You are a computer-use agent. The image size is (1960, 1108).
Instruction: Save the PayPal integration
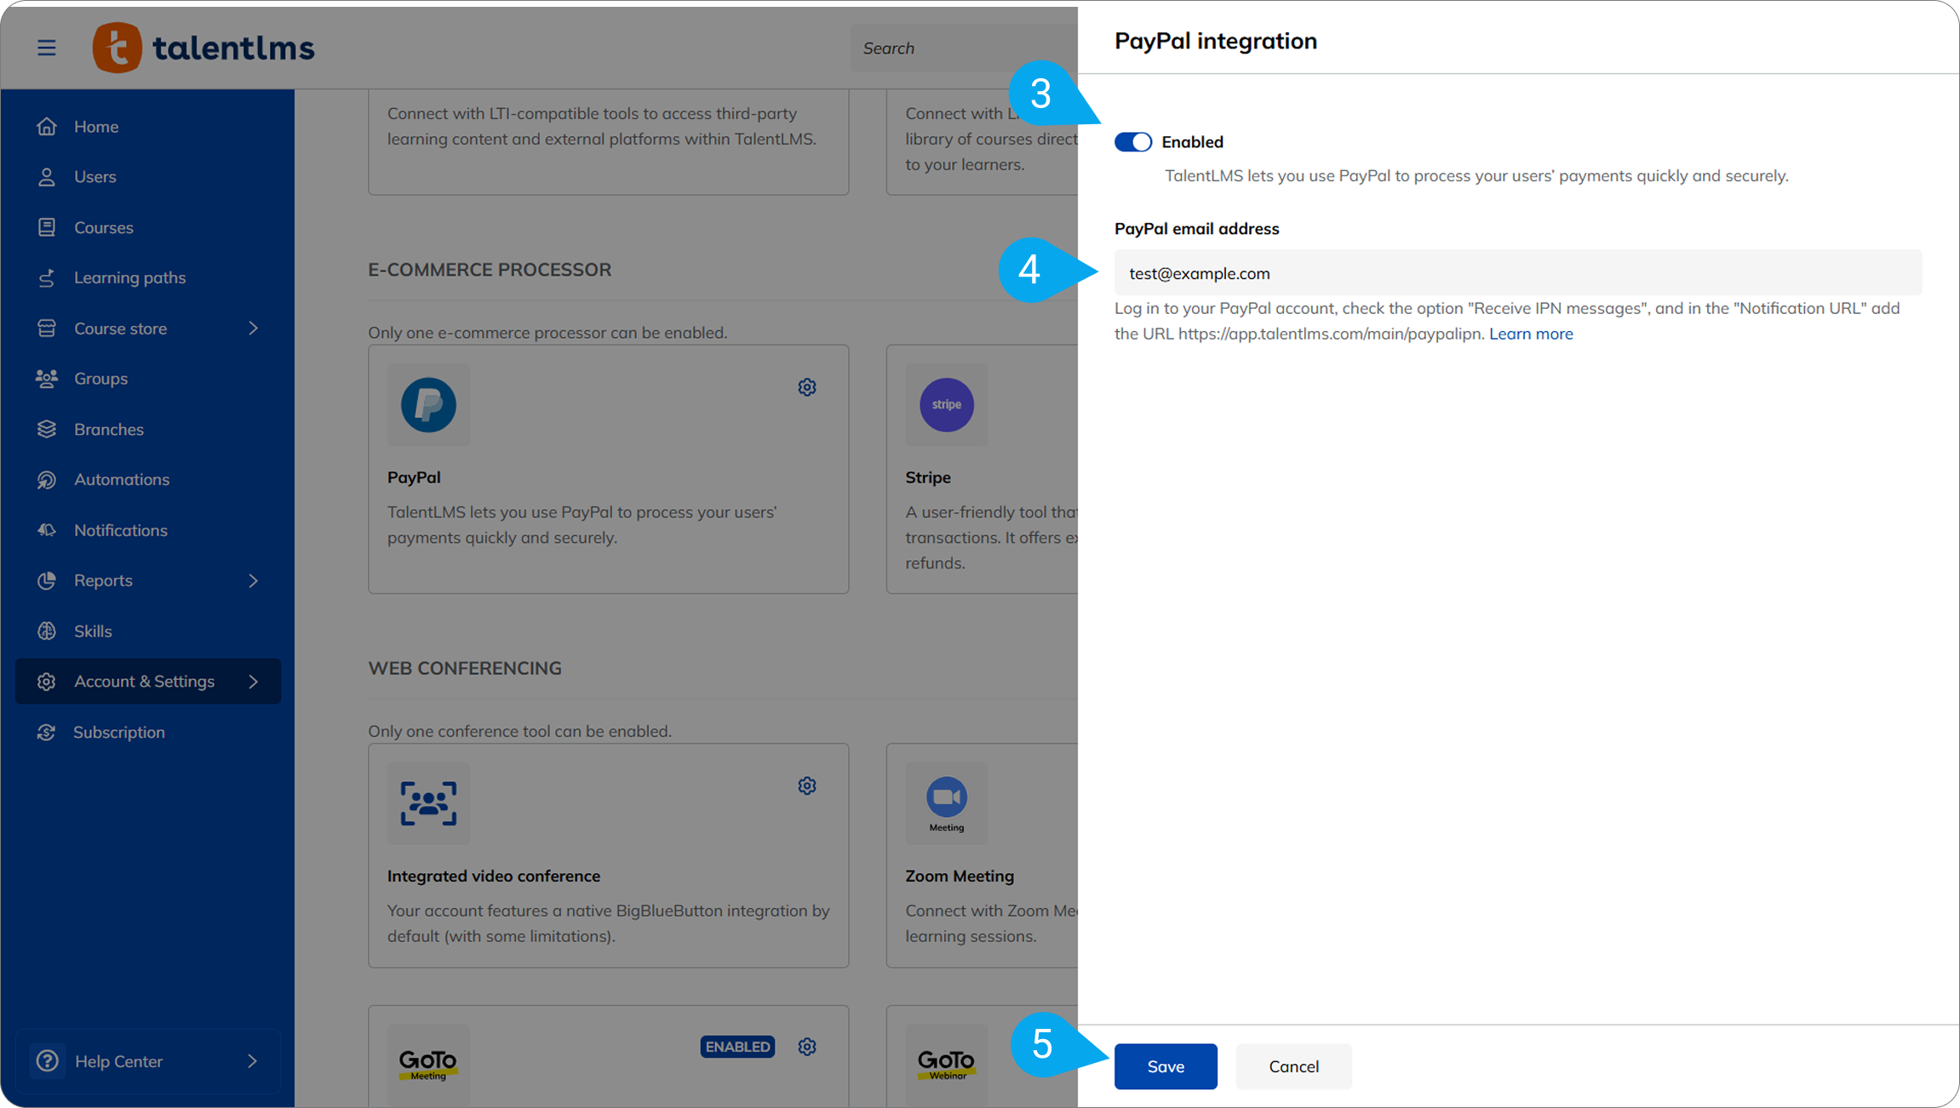1165,1066
